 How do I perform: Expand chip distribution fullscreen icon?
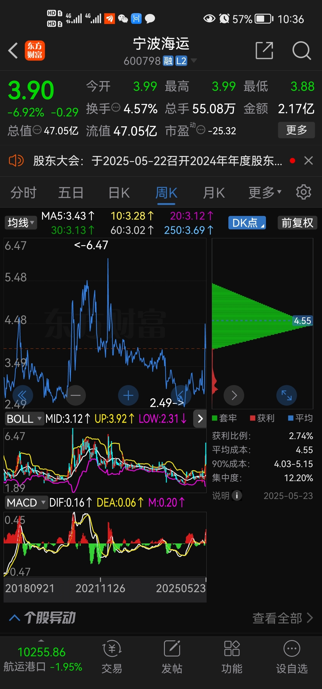point(287,396)
